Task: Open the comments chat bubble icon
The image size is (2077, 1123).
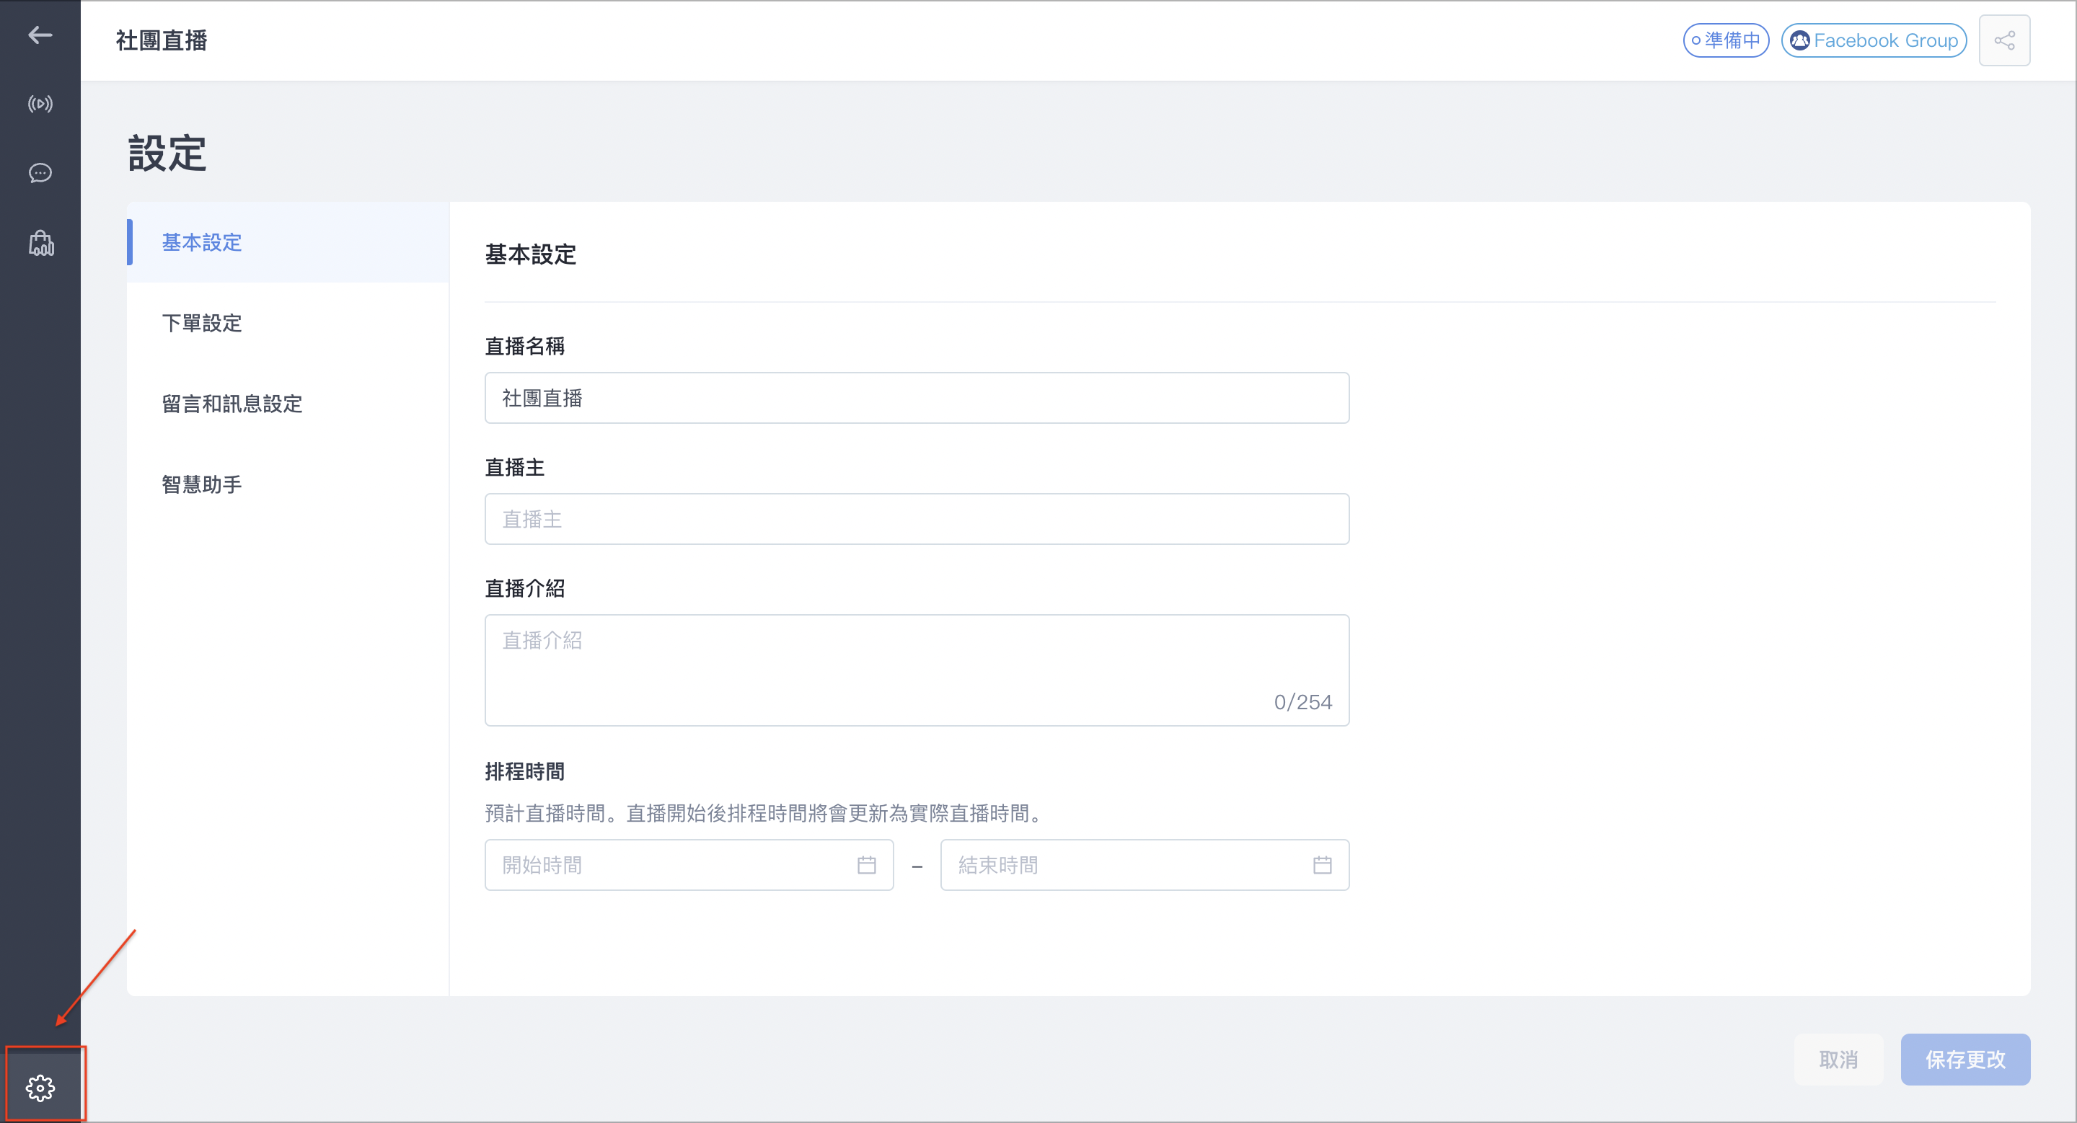Action: [x=40, y=172]
